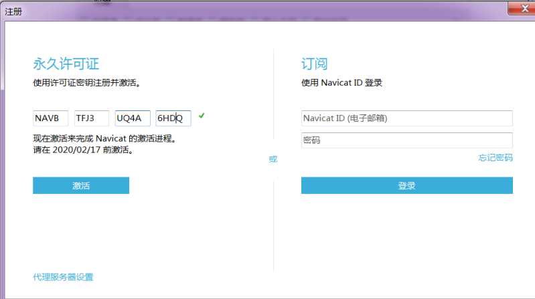Image resolution: width=535 pixels, height=299 pixels.
Task: Open the 忘记密码 forgot password link
Action: [x=495, y=157]
